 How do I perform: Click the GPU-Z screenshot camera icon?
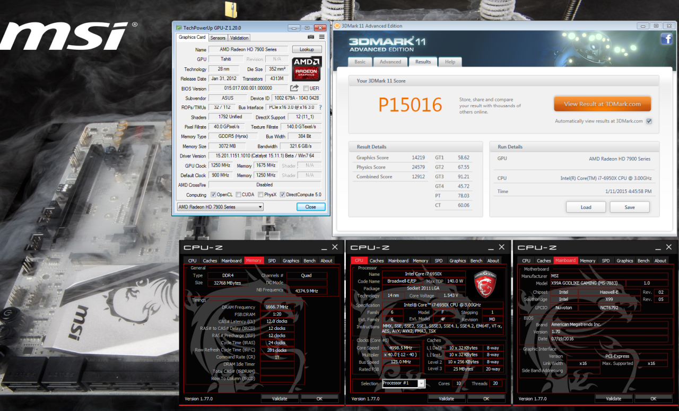coord(311,37)
